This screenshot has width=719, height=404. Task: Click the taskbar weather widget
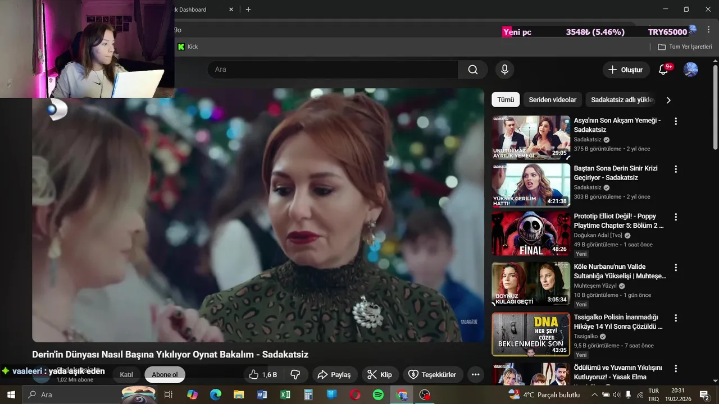[544, 394]
